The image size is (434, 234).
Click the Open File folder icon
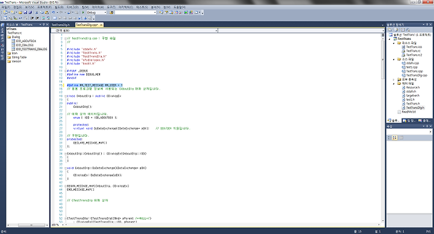(x=20, y=13)
